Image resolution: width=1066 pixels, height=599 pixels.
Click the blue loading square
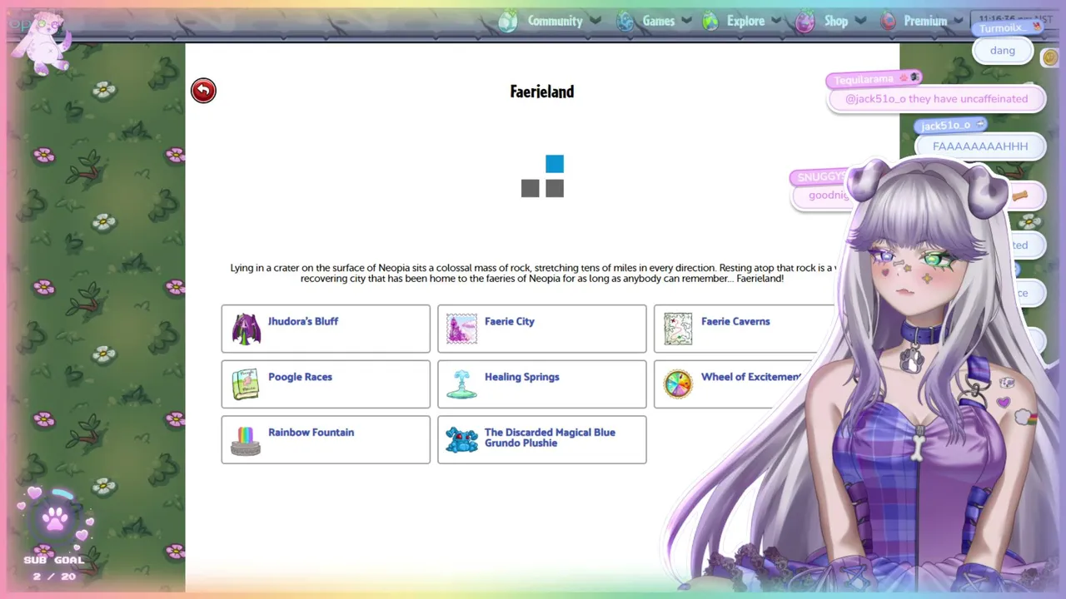click(555, 164)
